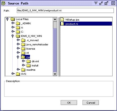Select NISetup.ips in the file list
The image size is (117, 111).
[72, 20]
